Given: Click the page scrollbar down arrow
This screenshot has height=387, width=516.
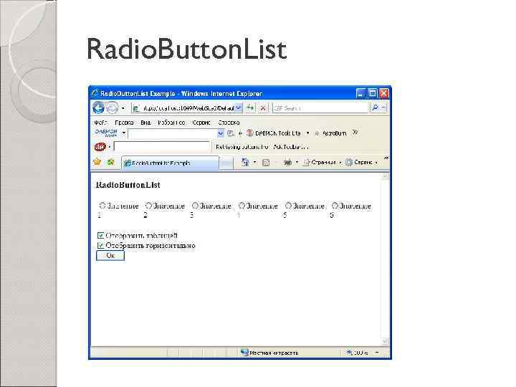Looking at the screenshot, I should pyautogui.click(x=385, y=341).
